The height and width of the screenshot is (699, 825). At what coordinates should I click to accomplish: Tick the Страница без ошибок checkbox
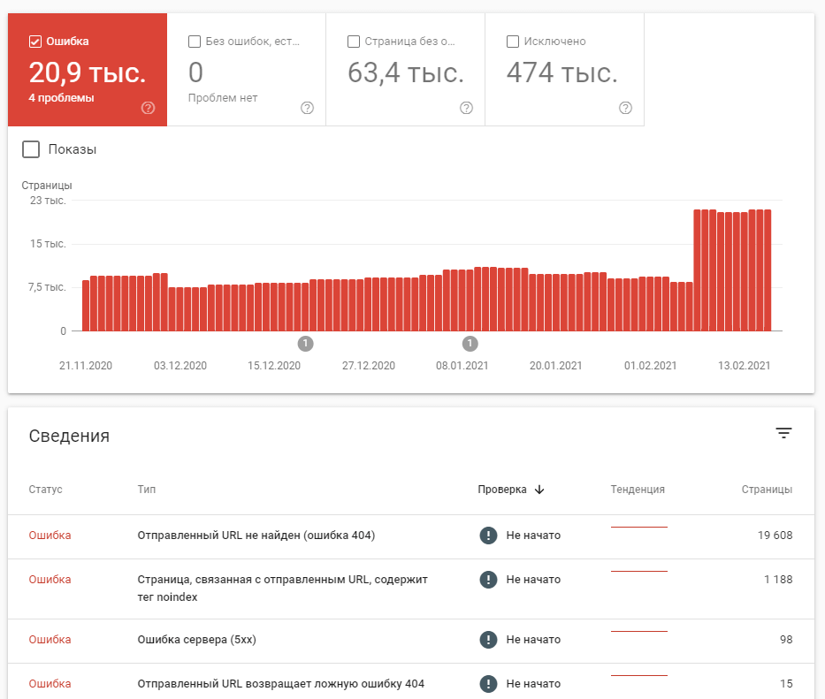[354, 42]
